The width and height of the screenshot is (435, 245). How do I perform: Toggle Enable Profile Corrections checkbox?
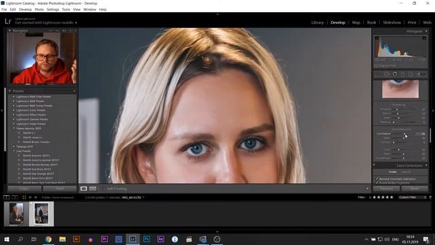[x=377, y=183]
